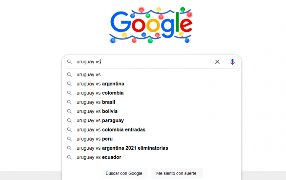Select 'uruguay vs colombia entradas' suggestion
The width and height of the screenshot is (286, 180).
coord(152,129)
